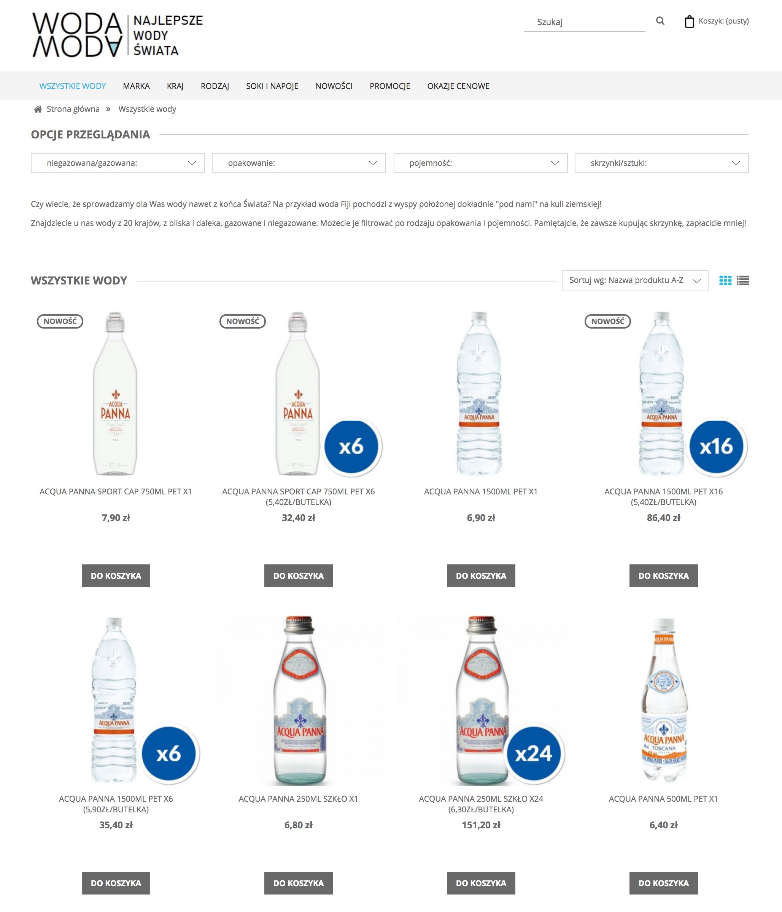Expand the pojemność filter dropdown
This screenshot has height=912, width=782.
point(480,163)
